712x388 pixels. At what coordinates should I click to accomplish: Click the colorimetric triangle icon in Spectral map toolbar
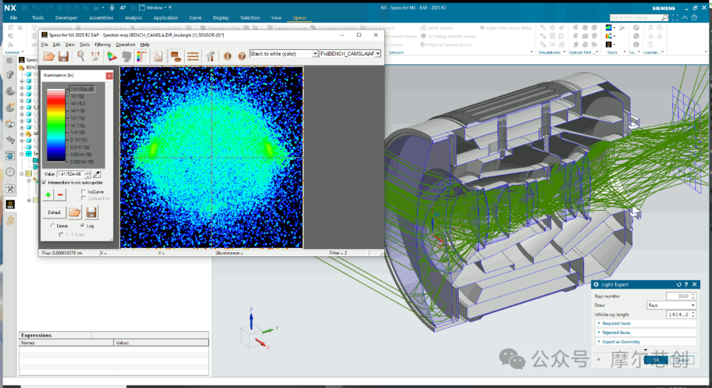pyautogui.click(x=111, y=56)
